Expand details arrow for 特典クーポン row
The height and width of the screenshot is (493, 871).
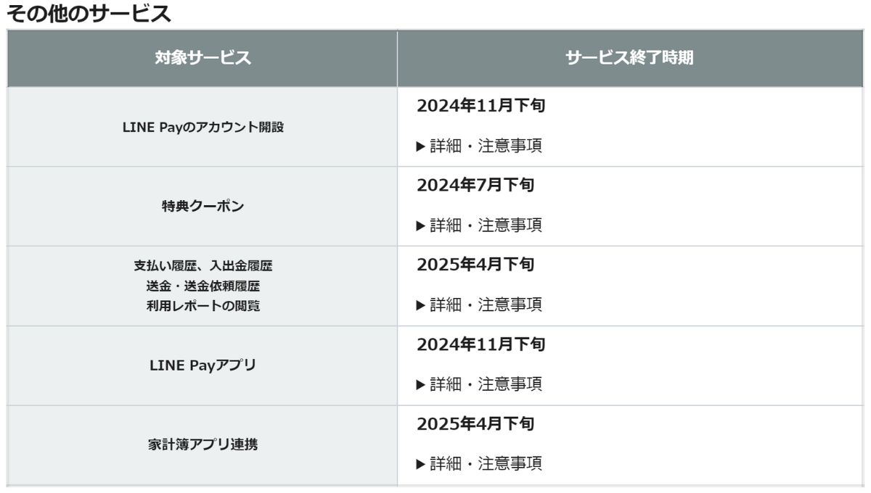click(420, 225)
